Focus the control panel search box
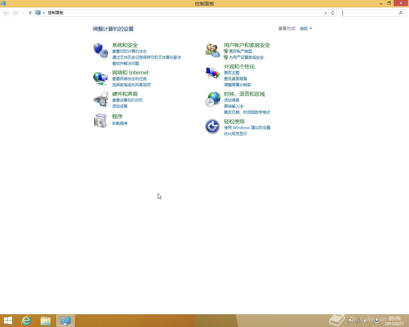409x327 pixels. [x=373, y=13]
